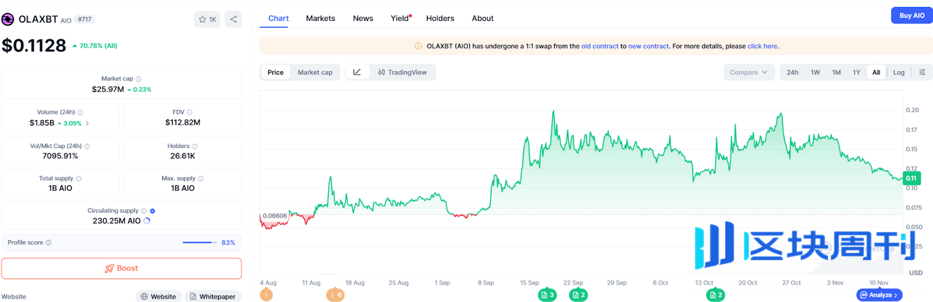
Task: Click the 26.61K holders value
Action: tap(183, 156)
